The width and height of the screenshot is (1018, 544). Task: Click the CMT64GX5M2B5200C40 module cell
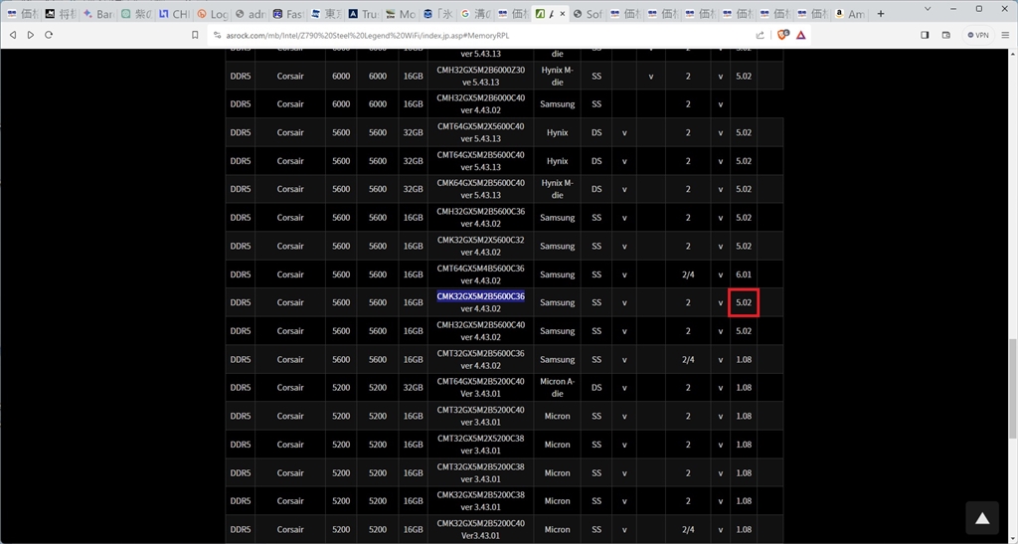pos(480,388)
